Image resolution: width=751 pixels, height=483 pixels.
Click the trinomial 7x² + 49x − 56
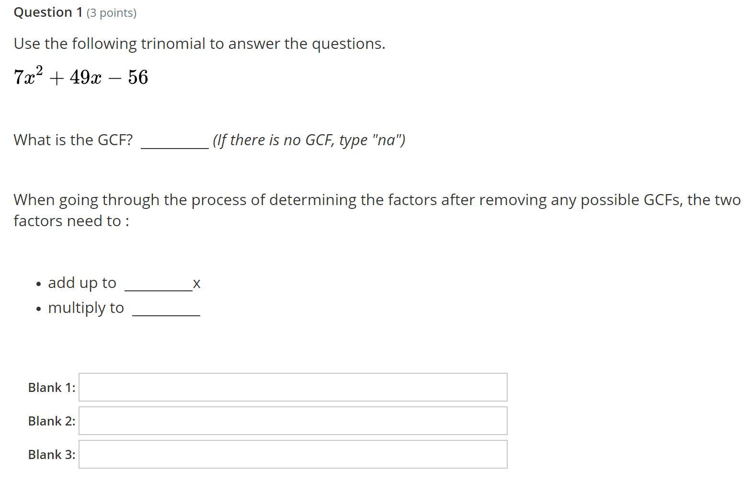pos(81,77)
